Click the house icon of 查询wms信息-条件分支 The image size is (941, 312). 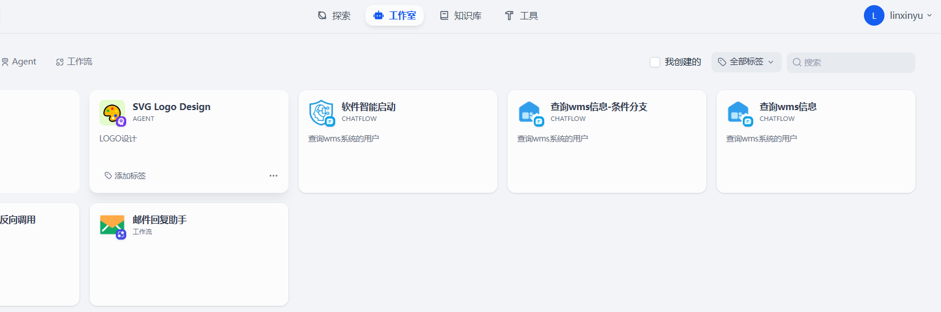pos(530,113)
